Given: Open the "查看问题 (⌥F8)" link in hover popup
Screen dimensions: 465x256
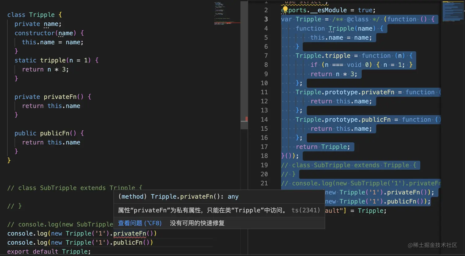Looking at the screenshot, I should pyautogui.click(x=140, y=223).
